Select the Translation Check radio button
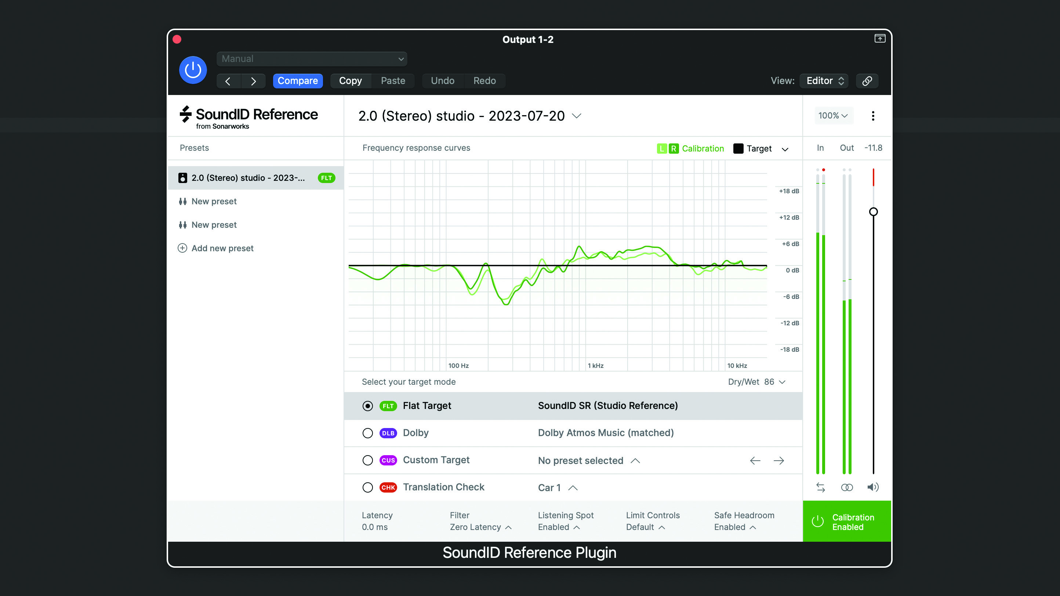1060x596 pixels. 367,487
